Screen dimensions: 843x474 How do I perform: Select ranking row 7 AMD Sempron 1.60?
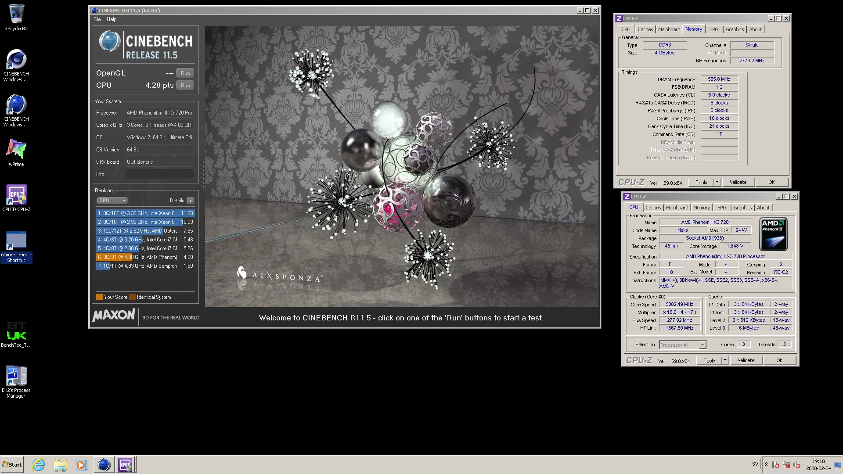click(x=145, y=266)
